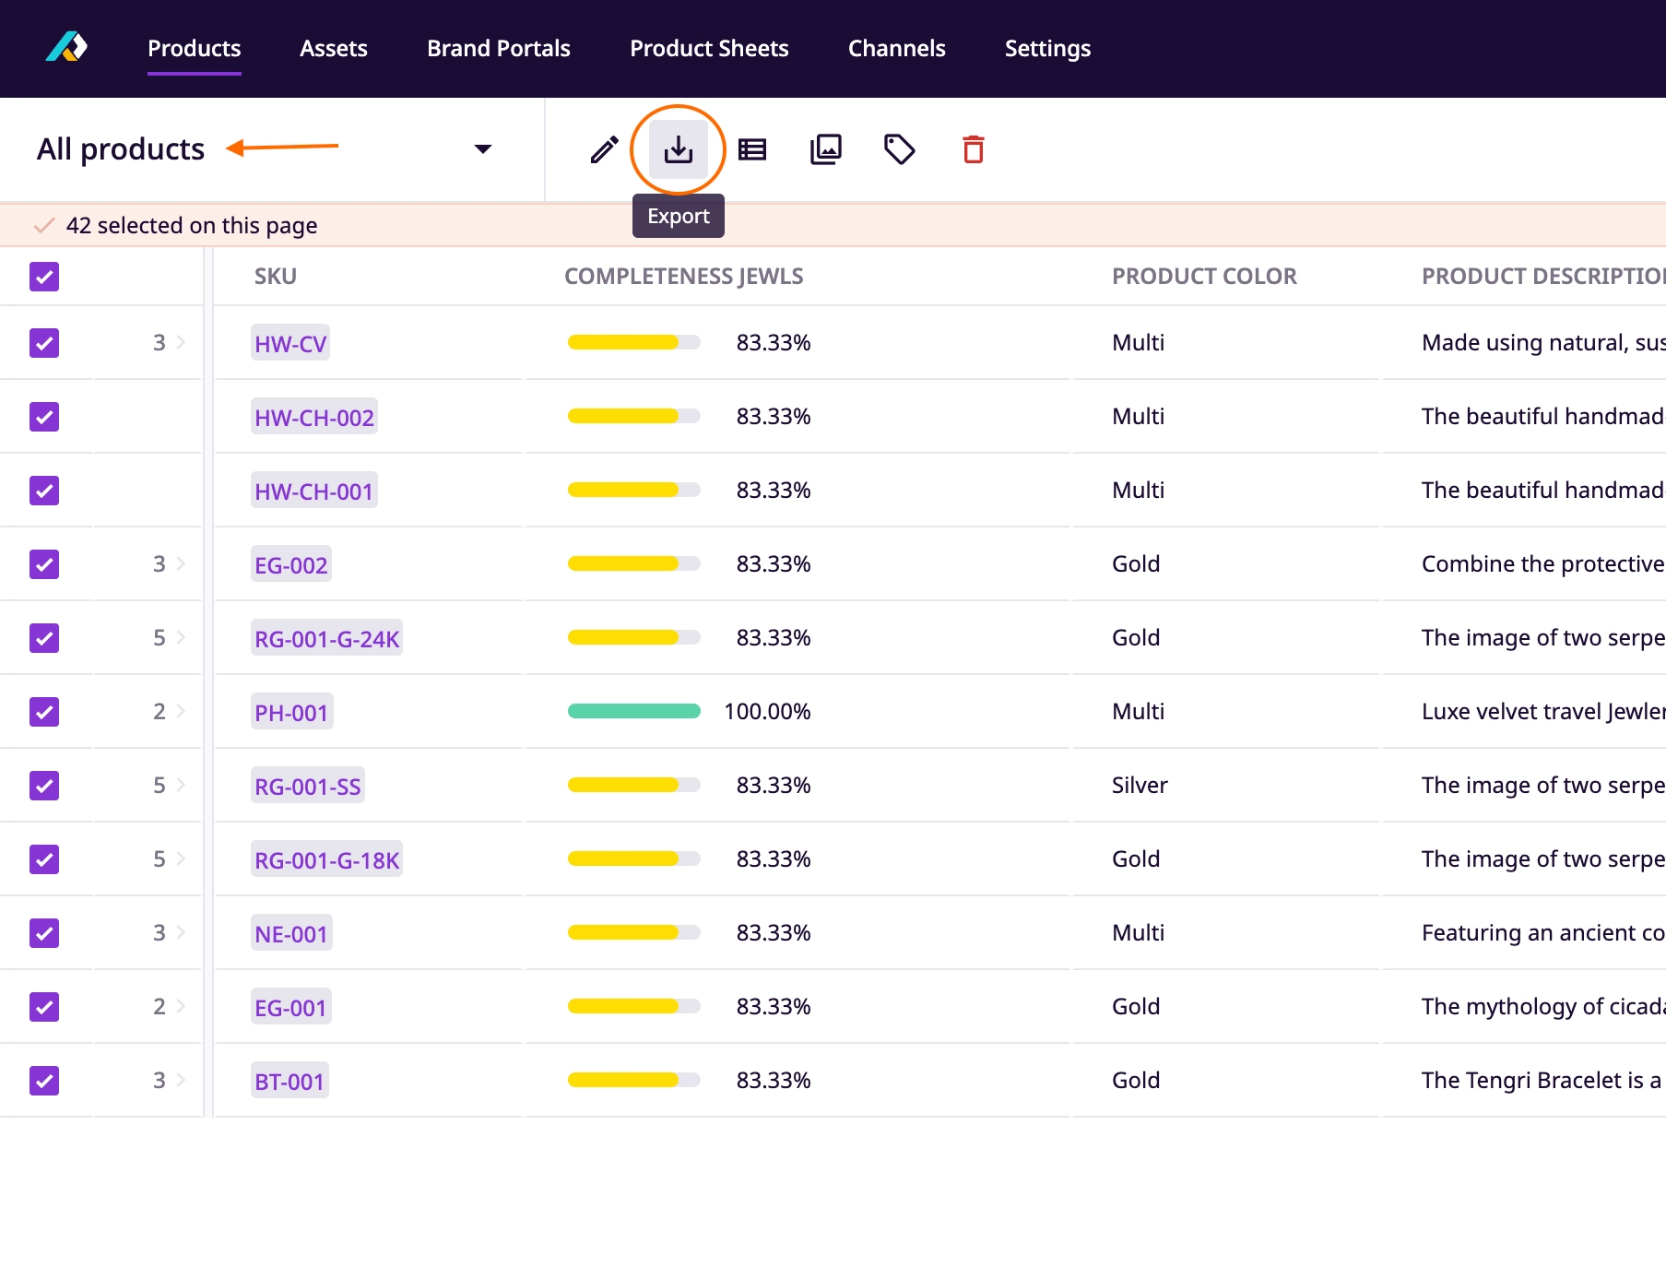The image size is (1666, 1267).
Task: Uncheck the HW-CV row checkbox
Action: coord(44,343)
